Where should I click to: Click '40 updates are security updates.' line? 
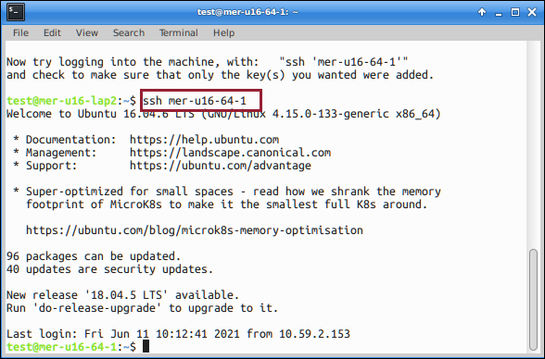(x=109, y=269)
